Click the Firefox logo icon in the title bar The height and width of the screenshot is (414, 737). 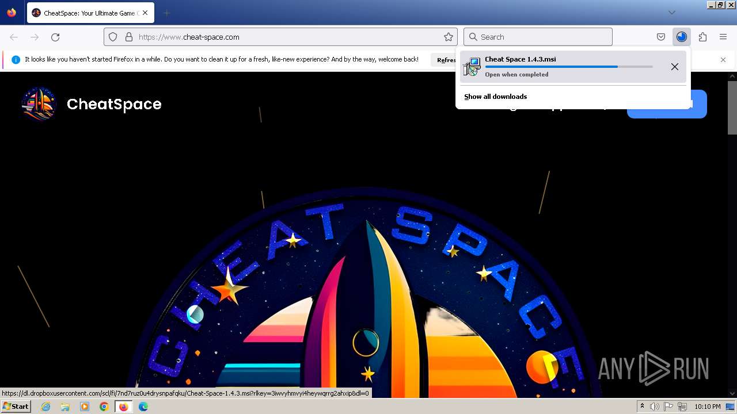tap(12, 13)
